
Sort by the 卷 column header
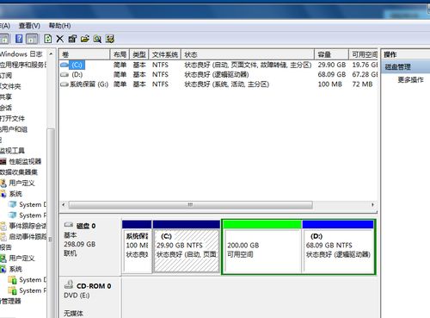tap(84, 54)
